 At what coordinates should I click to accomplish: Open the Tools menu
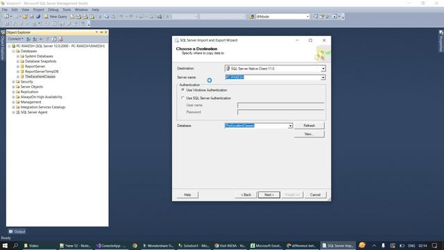[x=67, y=10]
